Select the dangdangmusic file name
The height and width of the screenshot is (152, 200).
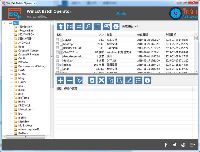(73, 56)
